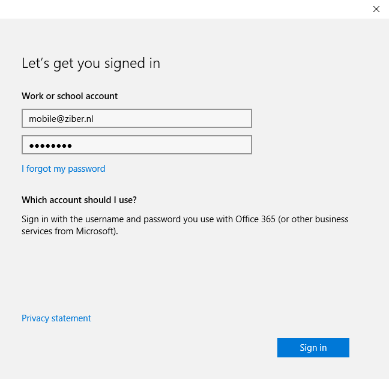Focus the email field containing mobile@ziber.nl
This screenshot has width=389, height=379.
coord(137,118)
